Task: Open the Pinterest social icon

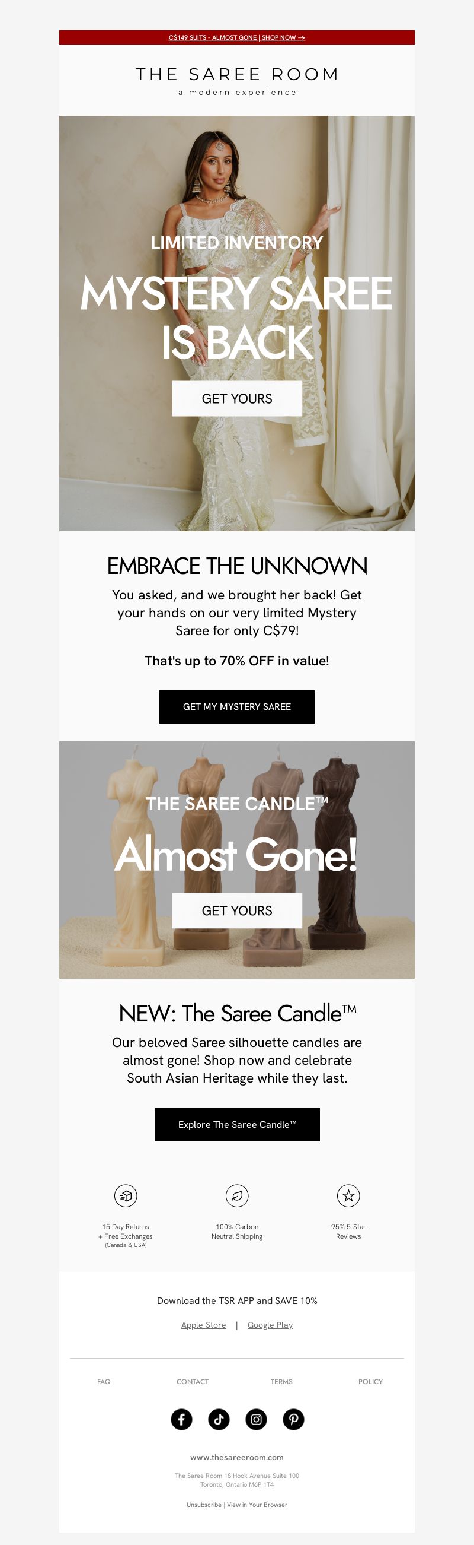Action: [293, 1419]
